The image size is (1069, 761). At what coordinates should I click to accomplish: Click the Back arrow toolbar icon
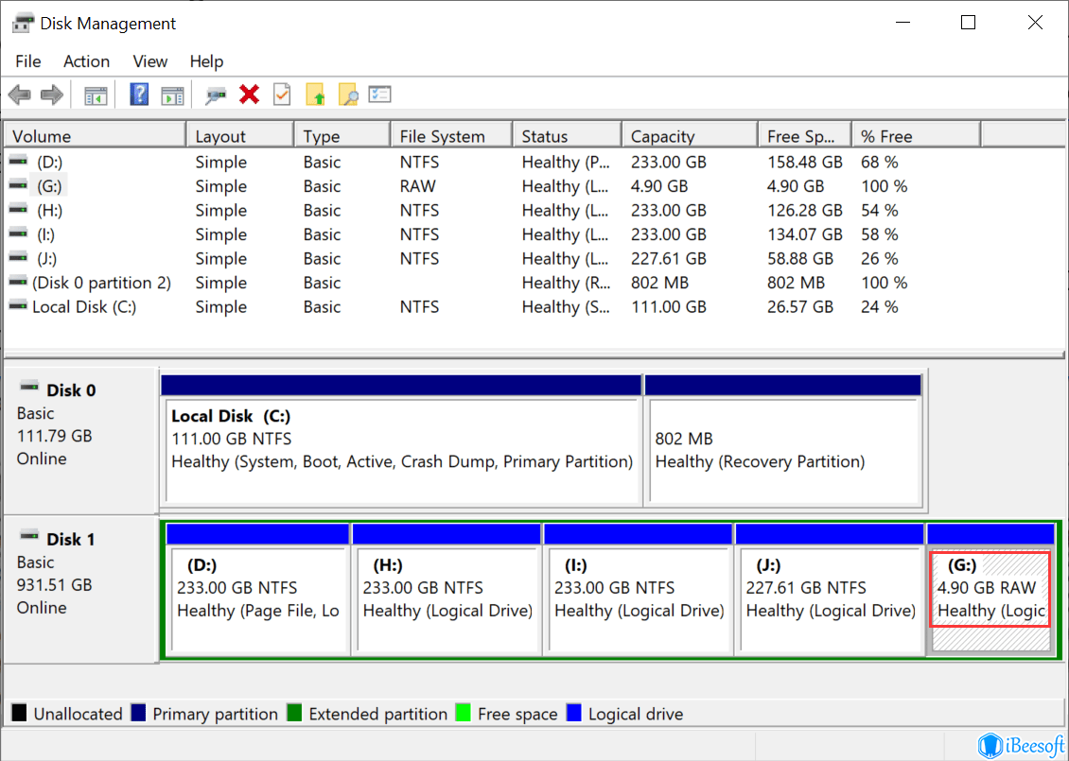[20, 95]
